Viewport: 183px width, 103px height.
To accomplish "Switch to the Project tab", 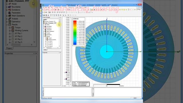I will (45, 49).
